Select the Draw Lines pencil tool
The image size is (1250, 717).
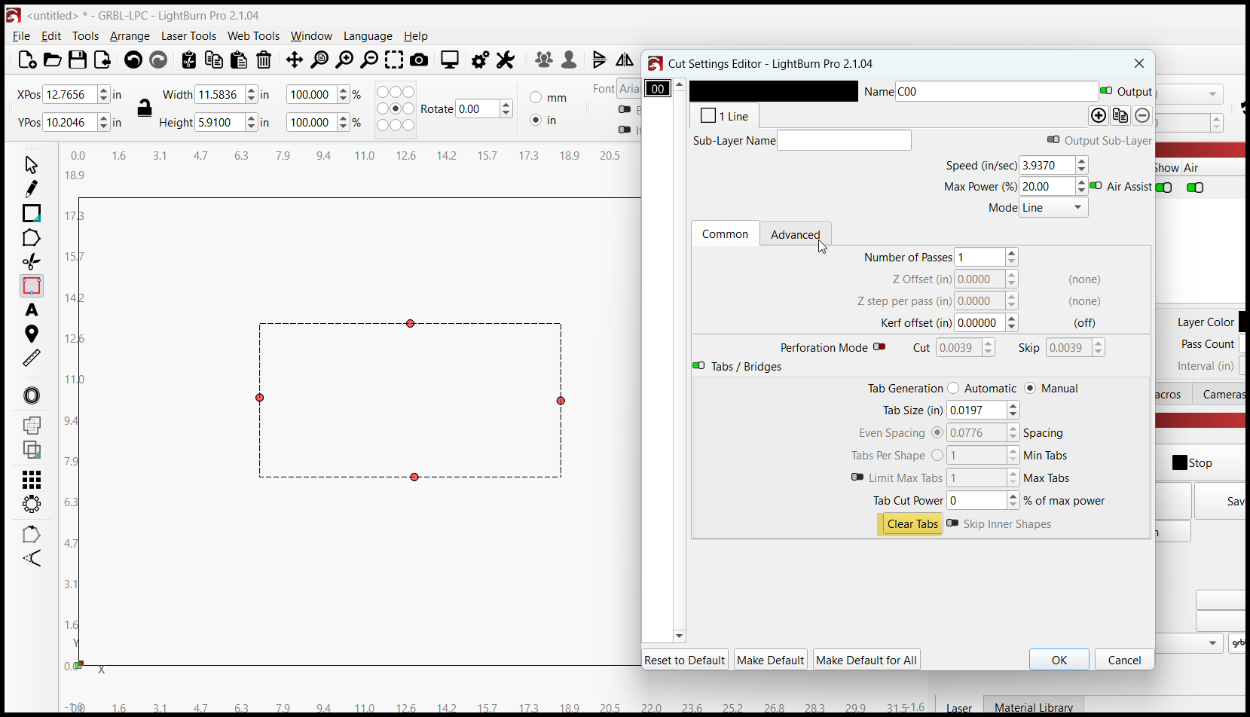click(x=32, y=188)
